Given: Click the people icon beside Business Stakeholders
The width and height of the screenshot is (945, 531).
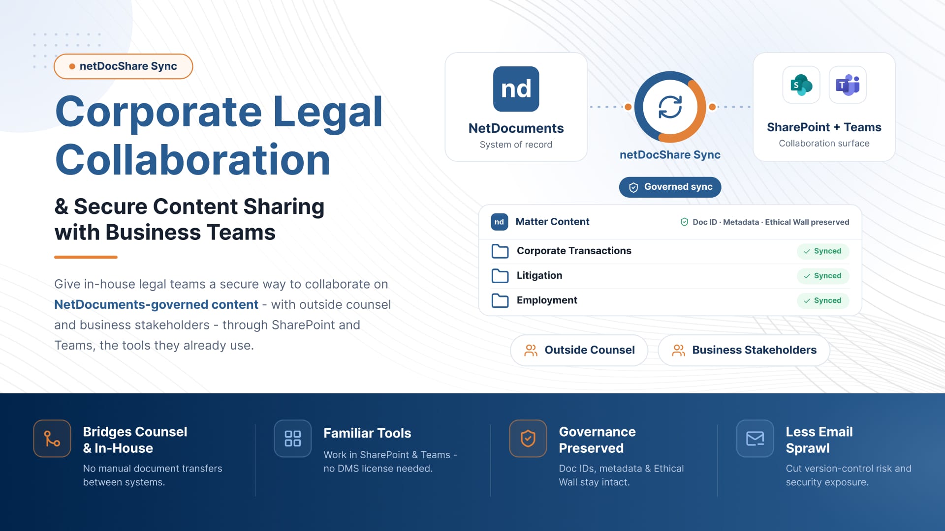Looking at the screenshot, I should [678, 350].
